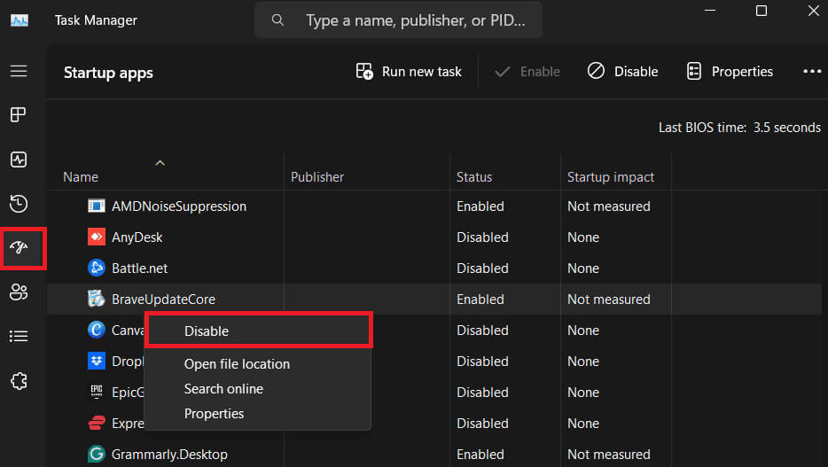This screenshot has height=467, width=828.
Task: Sort by the Name column header
Action: [81, 177]
